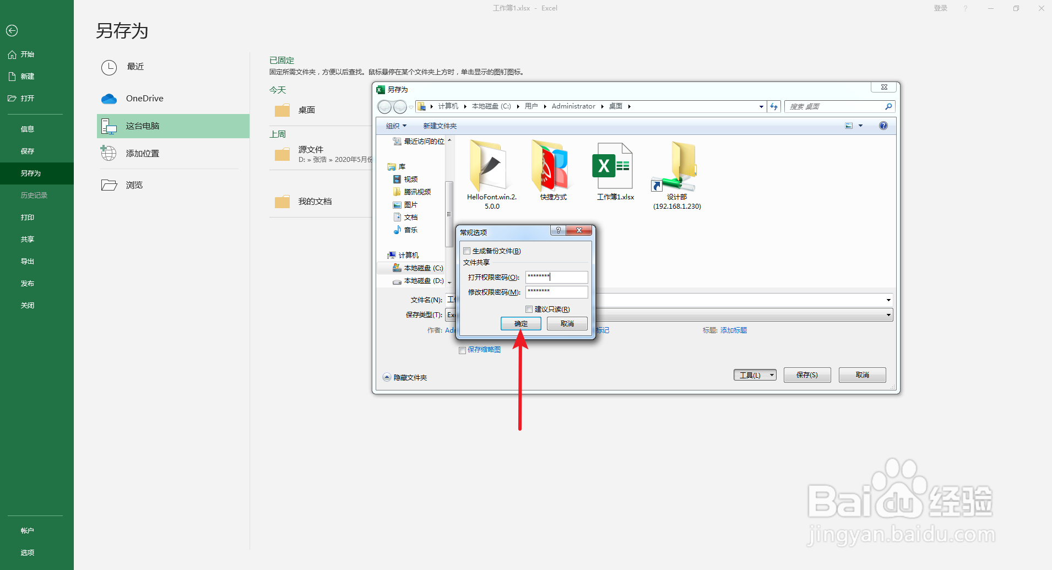1052x570 pixels.
Task: Click 修改权限密码 input field
Action: point(557,292)
